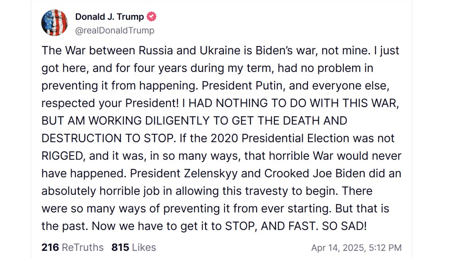The image size is (467, 262).
Task: Click the "Donald J. Trump" display name
Action: click(109, 17)
